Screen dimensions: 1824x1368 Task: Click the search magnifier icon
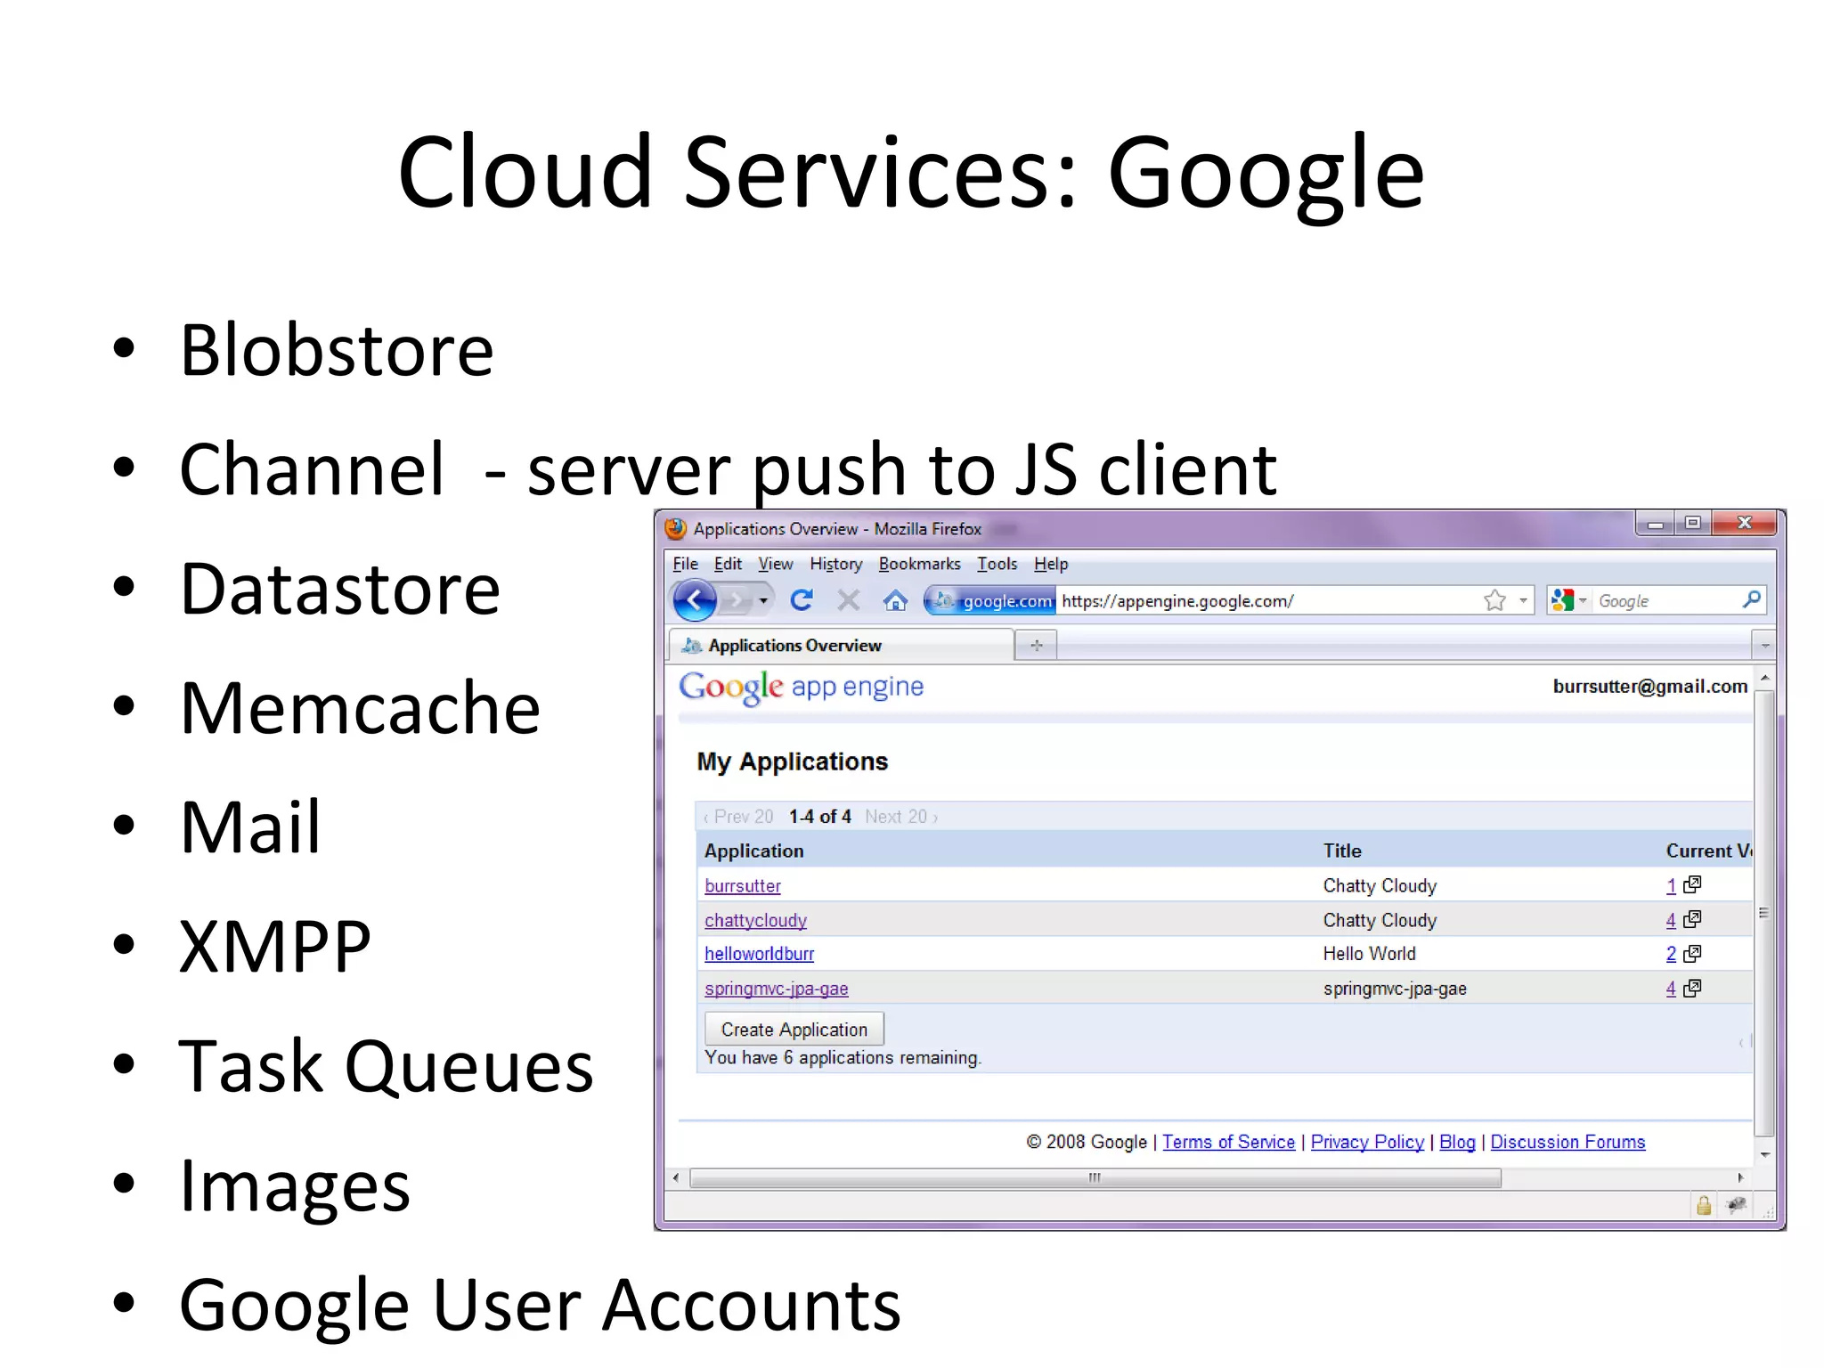coord(1751,599)
